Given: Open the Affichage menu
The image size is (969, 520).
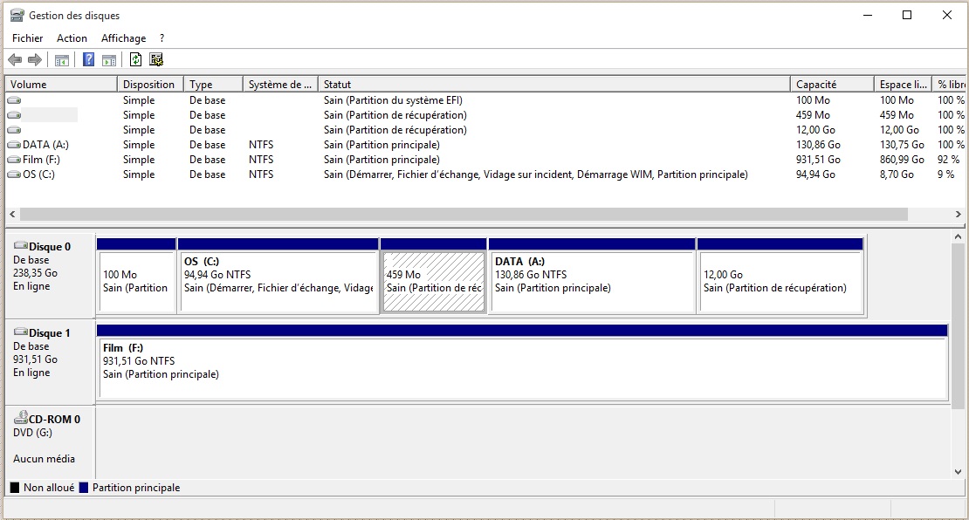Looking at the screenshot, I should coord(123,38).
